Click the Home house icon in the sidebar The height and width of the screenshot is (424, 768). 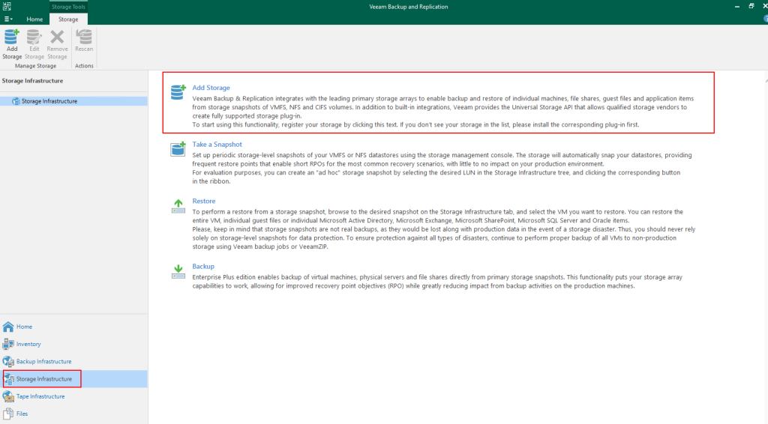pos(8,327)
